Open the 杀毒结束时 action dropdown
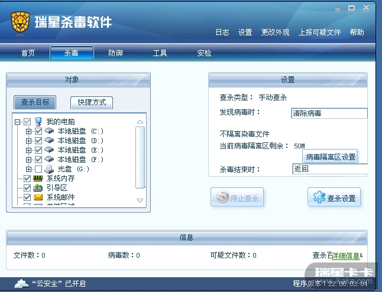 [x=330, y=169]
